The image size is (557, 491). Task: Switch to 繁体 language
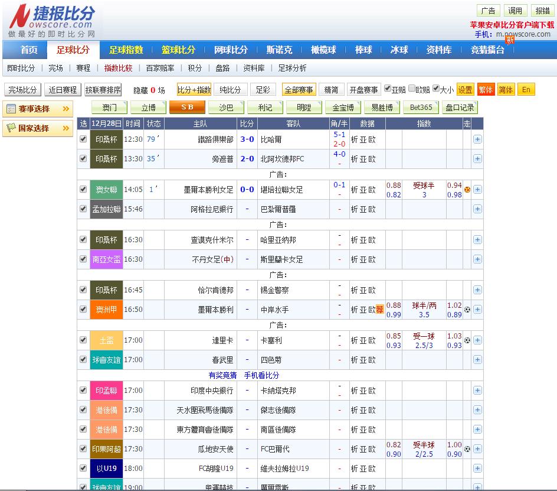(x=486, y=90)
